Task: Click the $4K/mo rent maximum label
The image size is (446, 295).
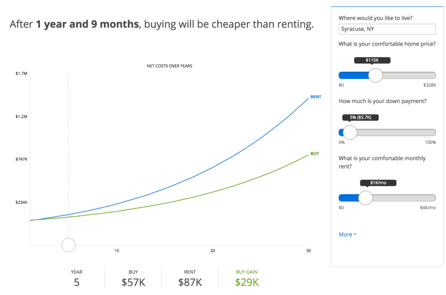Action: [428, 208]
